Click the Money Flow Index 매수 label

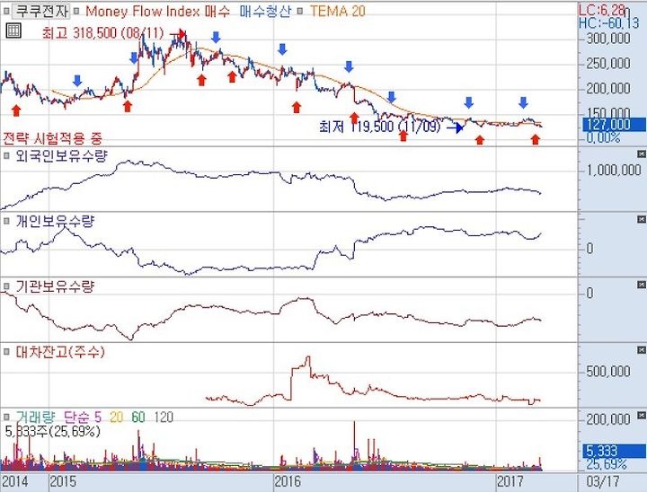pos(157,11)
